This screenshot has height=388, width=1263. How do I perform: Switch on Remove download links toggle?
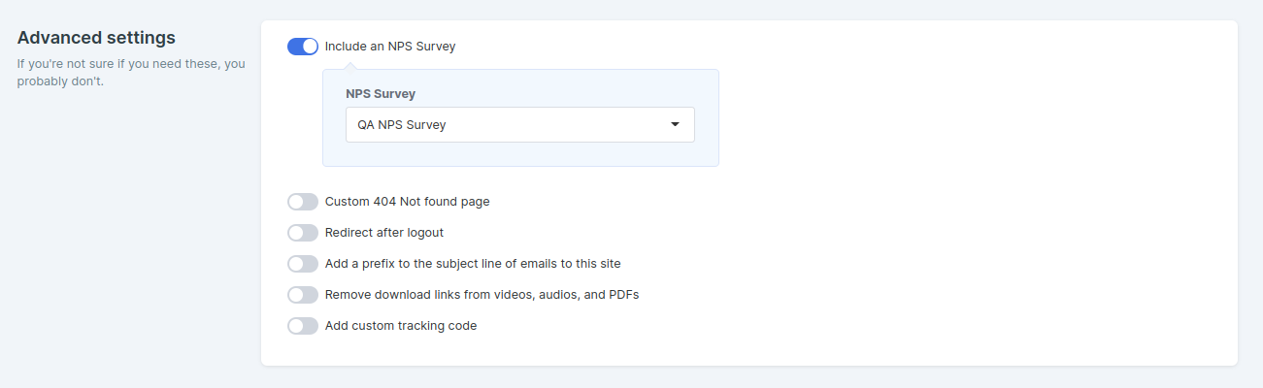click(x=303, y=295)
